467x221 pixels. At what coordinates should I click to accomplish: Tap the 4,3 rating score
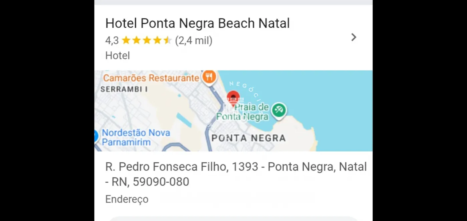[112, 41]
